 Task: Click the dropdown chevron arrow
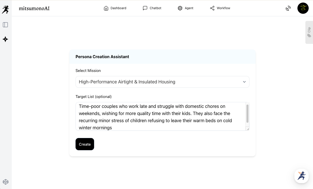tap(244, 82)
